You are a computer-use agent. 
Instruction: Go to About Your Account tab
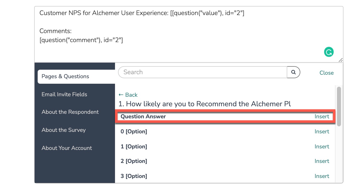pos(67,148)
